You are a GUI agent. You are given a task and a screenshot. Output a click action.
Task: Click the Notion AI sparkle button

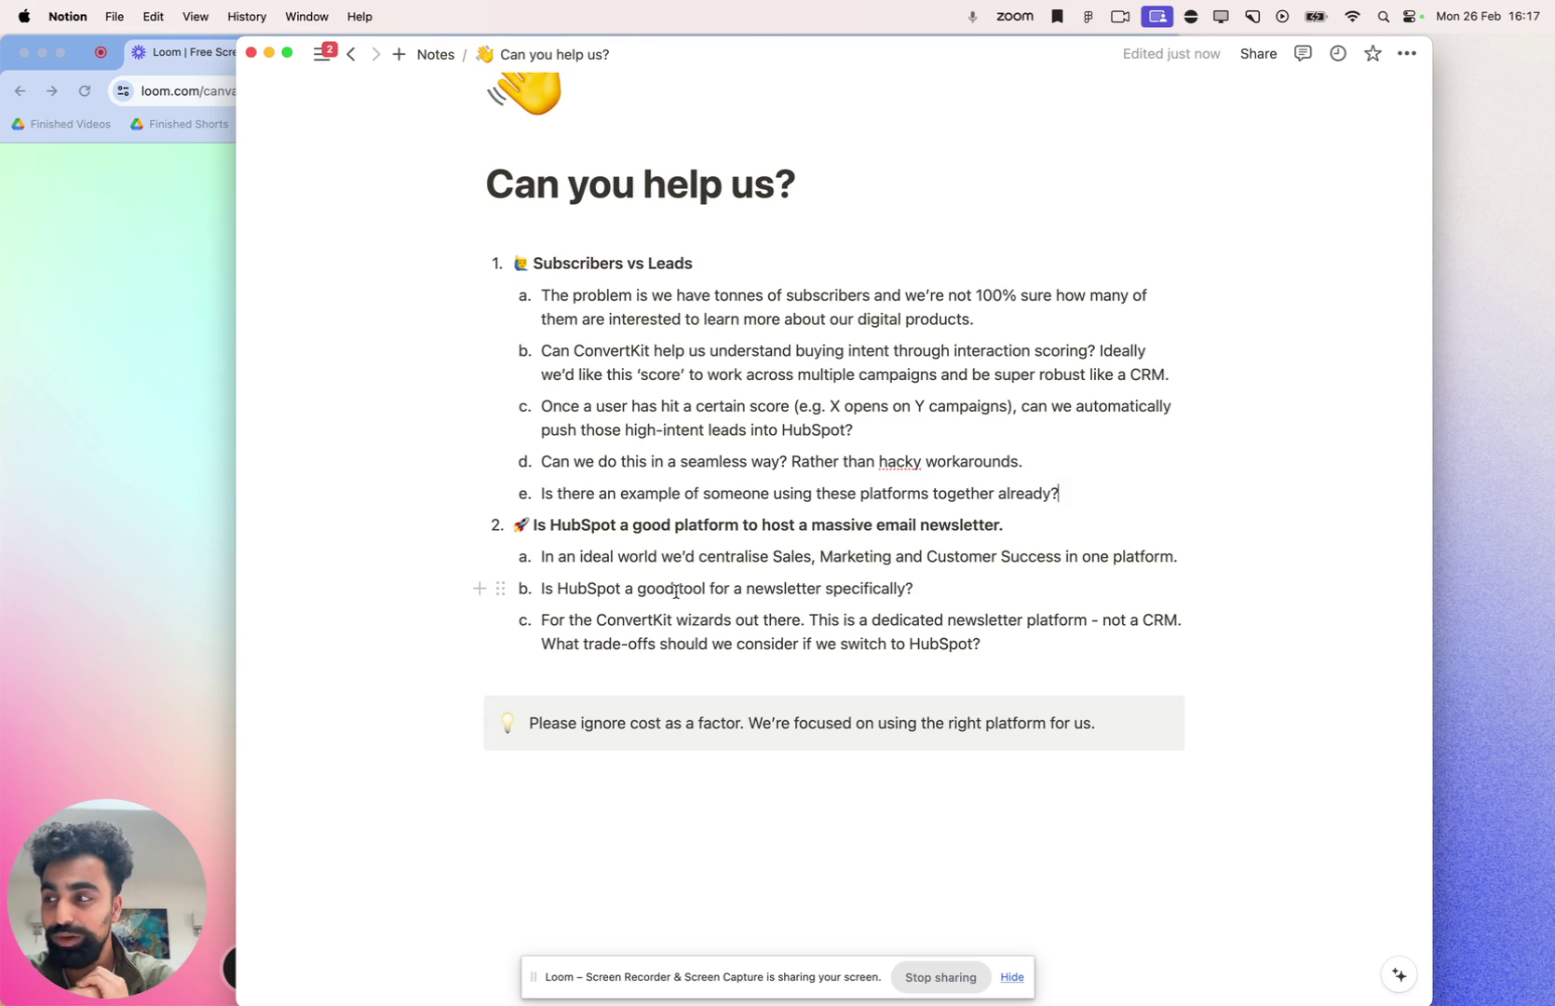1399,974
